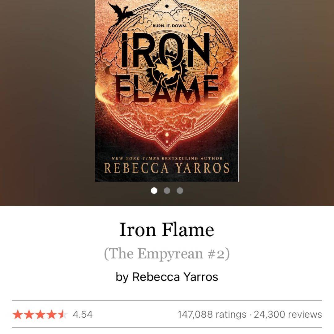This screenshot has width=334, height=334.
Task: Tap the first rating star
Action: point(18,315)
